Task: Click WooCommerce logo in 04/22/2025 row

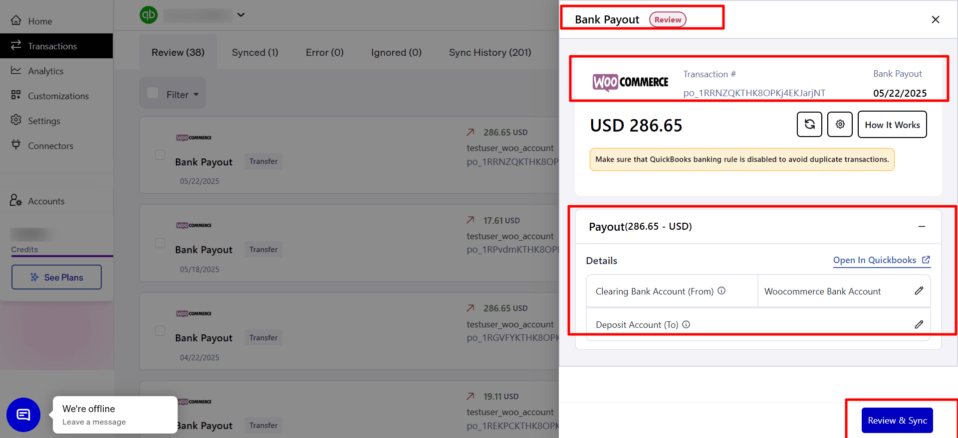Action: click(x=194, y=313)
